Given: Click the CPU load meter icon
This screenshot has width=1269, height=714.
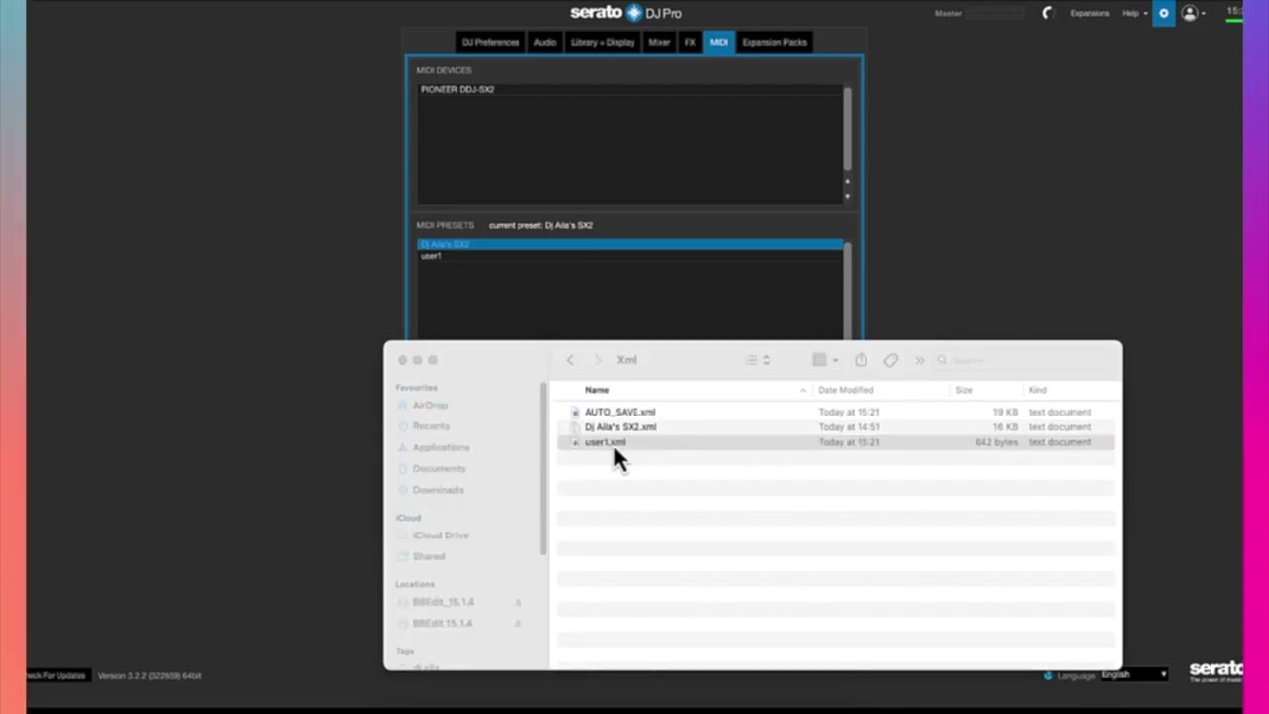Looking at the screenshot, I should (x=1048, y=13).
